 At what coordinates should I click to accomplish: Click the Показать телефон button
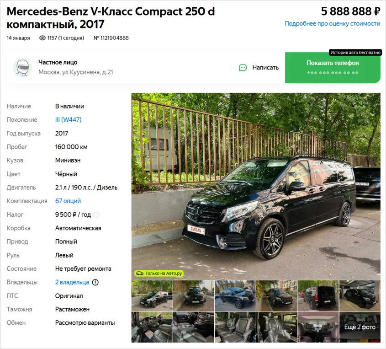point(333,68)
